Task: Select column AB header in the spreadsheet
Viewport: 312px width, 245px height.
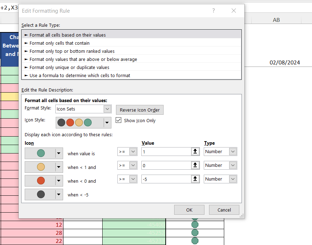Action: (276, 20)
